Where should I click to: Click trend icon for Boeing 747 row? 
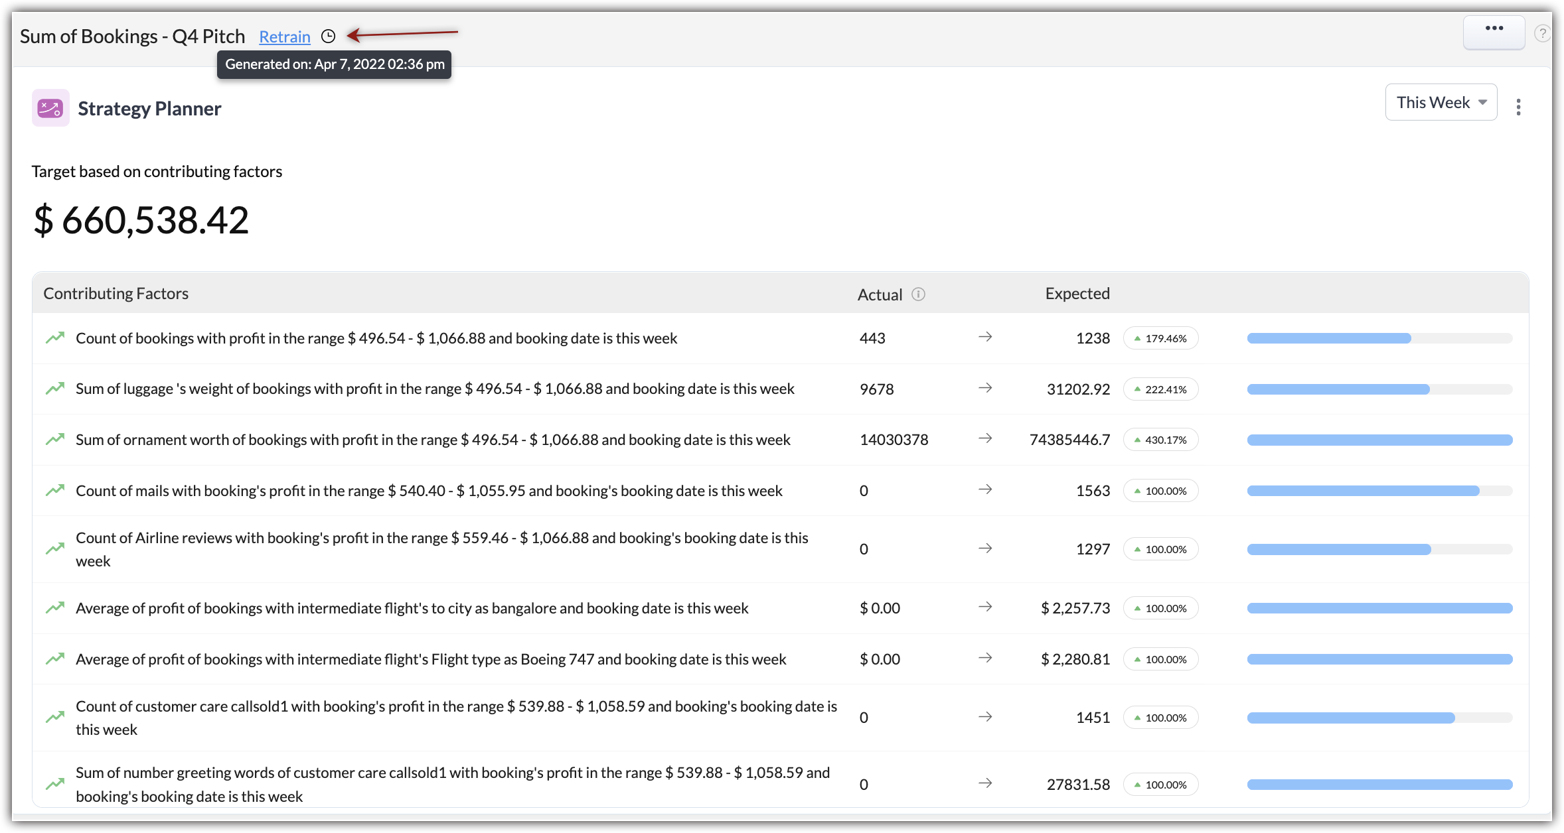coord(55,659)
